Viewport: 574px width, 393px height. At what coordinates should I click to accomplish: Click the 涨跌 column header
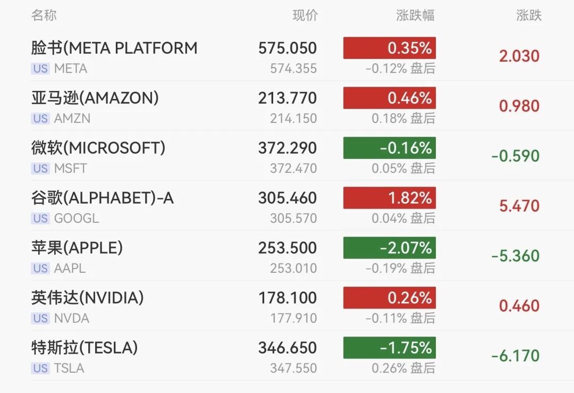tap(528, 15)
